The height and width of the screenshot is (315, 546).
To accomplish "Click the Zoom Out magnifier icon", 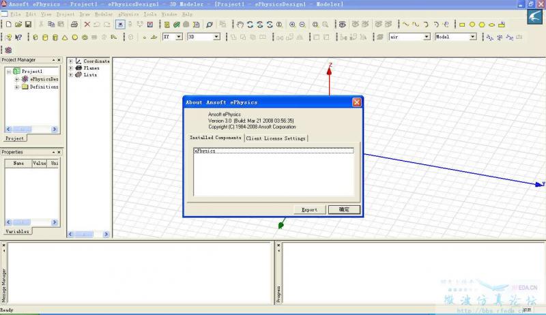I will pos(302,25).
